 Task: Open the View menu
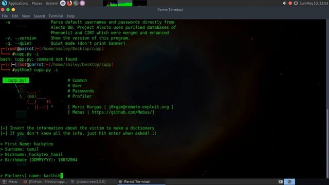click(x=26, y=16)
